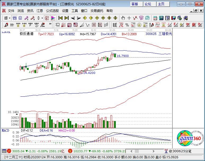This screenshot has width=205, height=161.
Task: Click the 16.7900 high price marker
Action: point(123,56)
